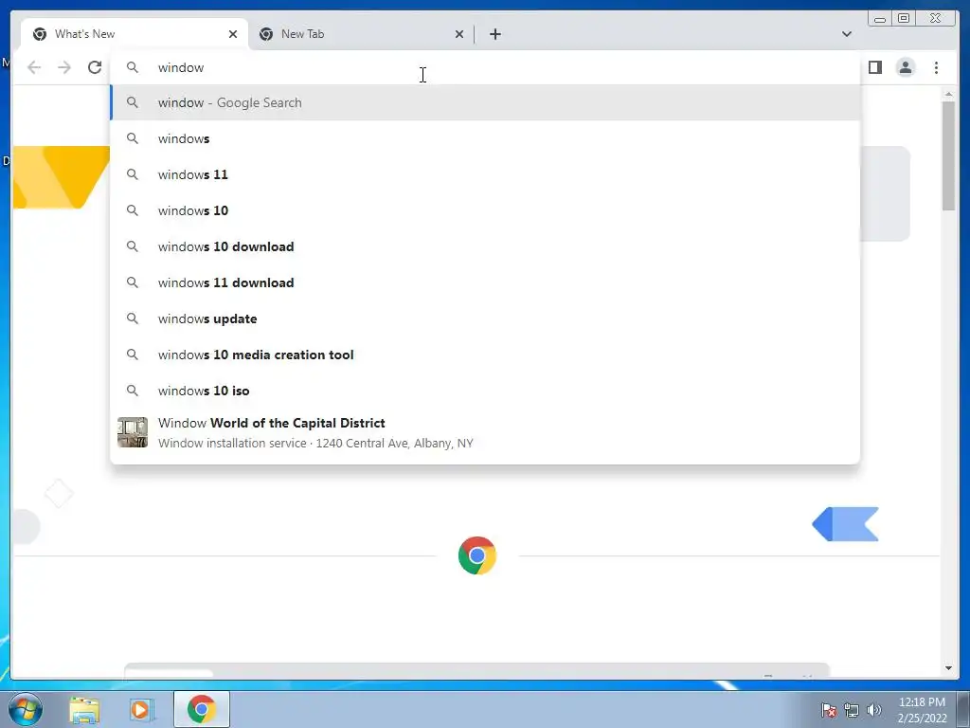Select 'window - Google Search' suggestion

tap(485, 102)
